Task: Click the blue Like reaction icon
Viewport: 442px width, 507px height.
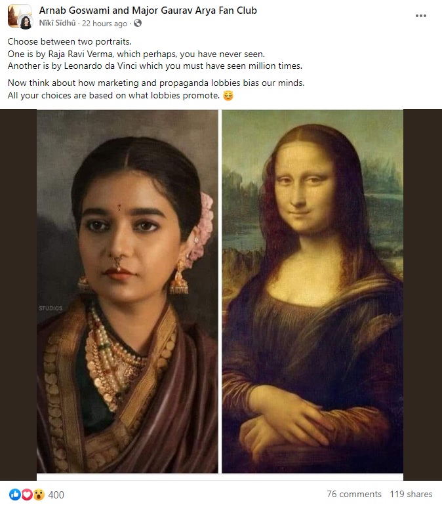Action: (14, 495)
